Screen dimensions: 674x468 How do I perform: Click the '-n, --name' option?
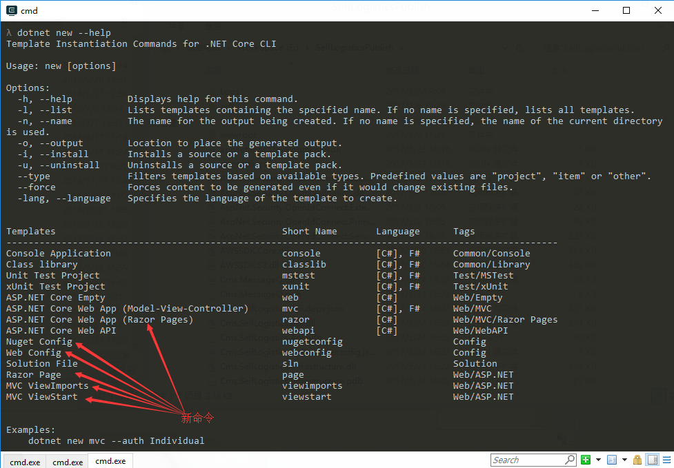(x=45, y=121)
